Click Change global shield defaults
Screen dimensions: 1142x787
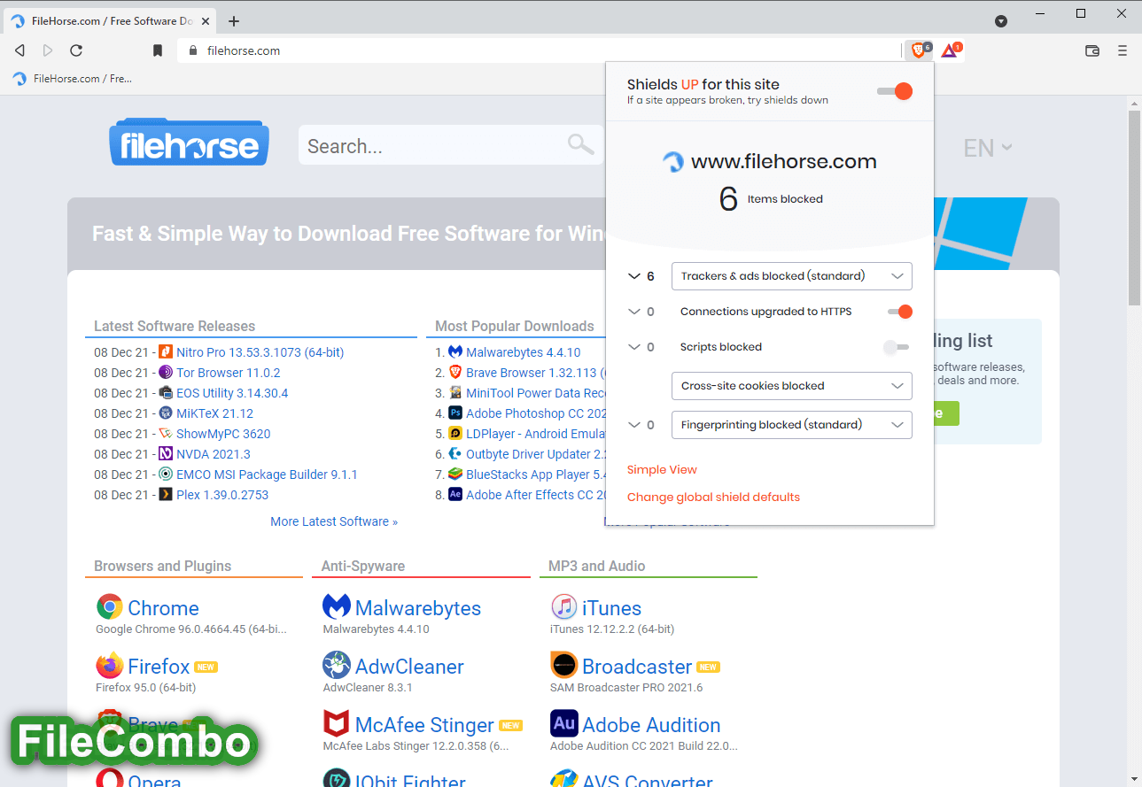tap(713, 498)
